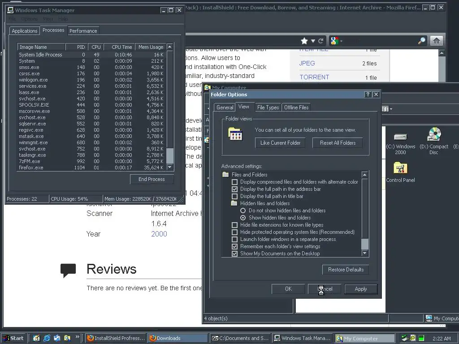459x344 pixels.
Task: Open Firefox URL history dropdown arrow
Action: (313, 41)
